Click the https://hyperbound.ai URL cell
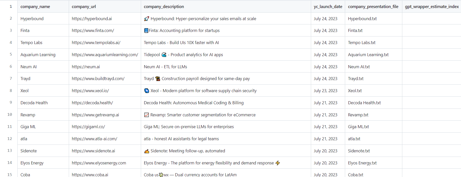This screenshot has width=461, height=177. pyautogui.click(x=92, y=19)
